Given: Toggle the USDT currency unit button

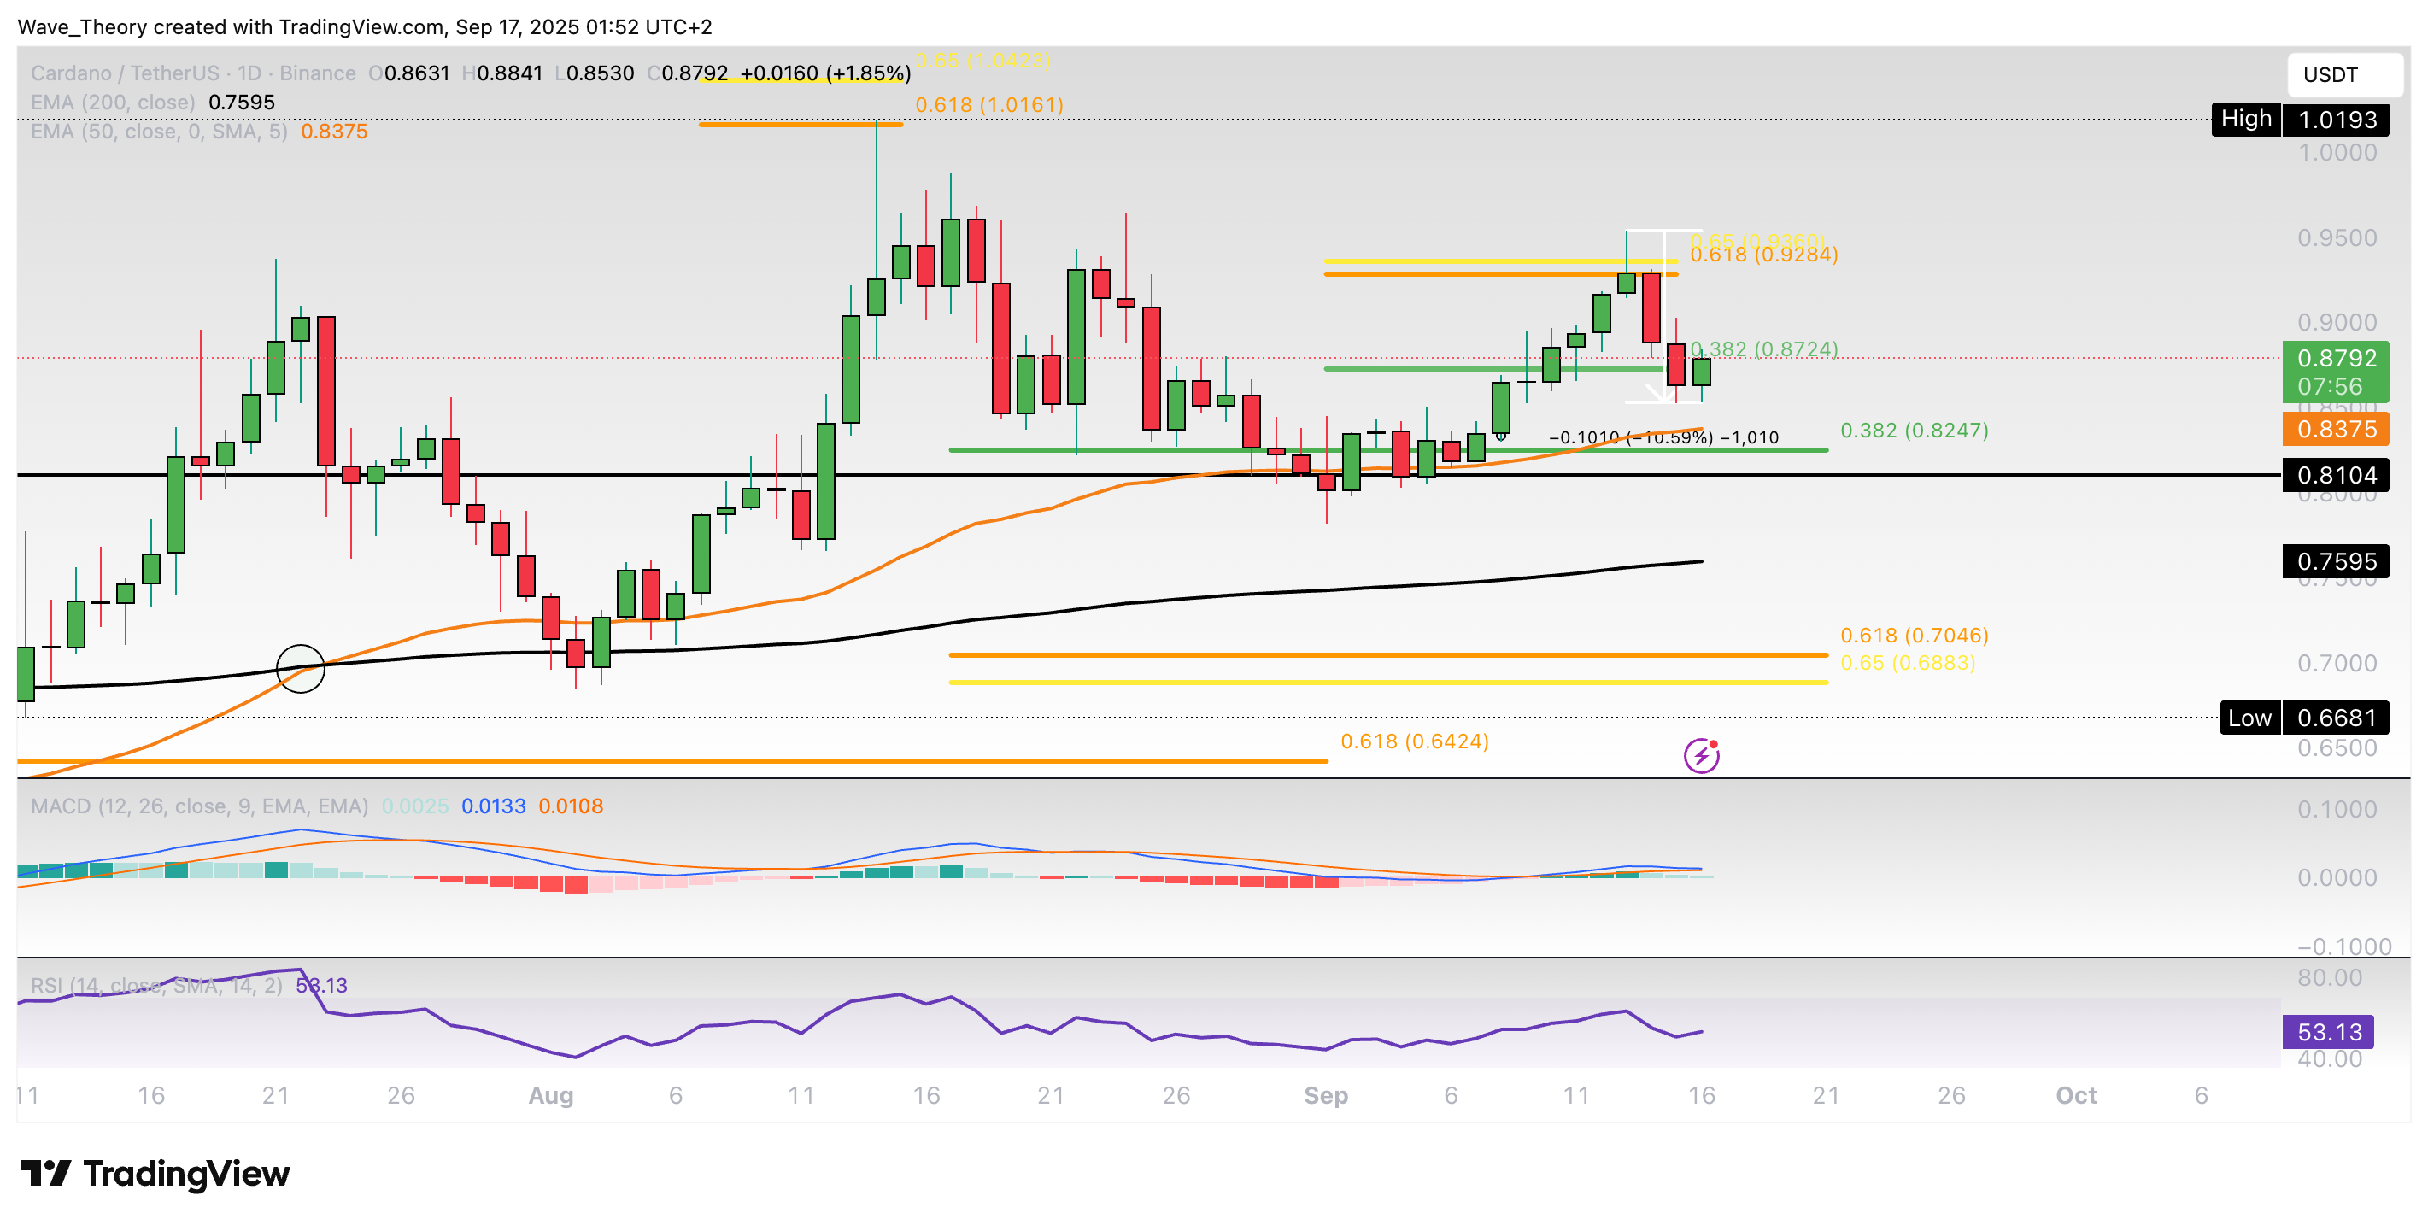Looking at the screenshot, I should pos(2346,73).
